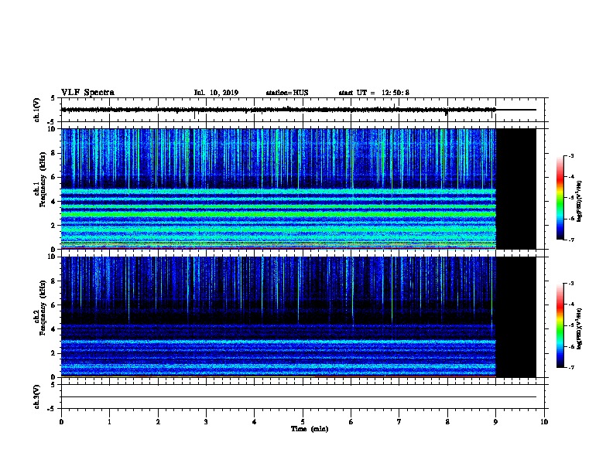
Task: Select the date text "Jul. 10, 2019"
Action: [x=216, y=93]
